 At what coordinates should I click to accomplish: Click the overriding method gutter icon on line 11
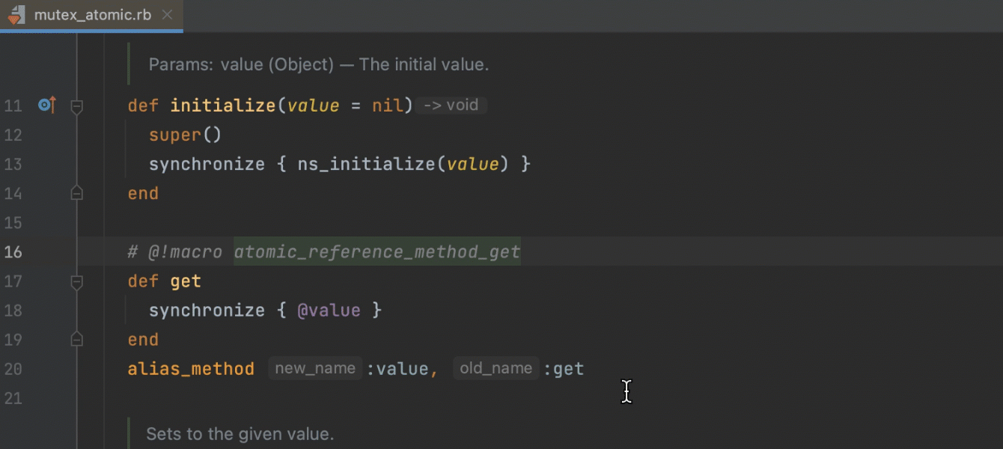(x=47, y=106)
